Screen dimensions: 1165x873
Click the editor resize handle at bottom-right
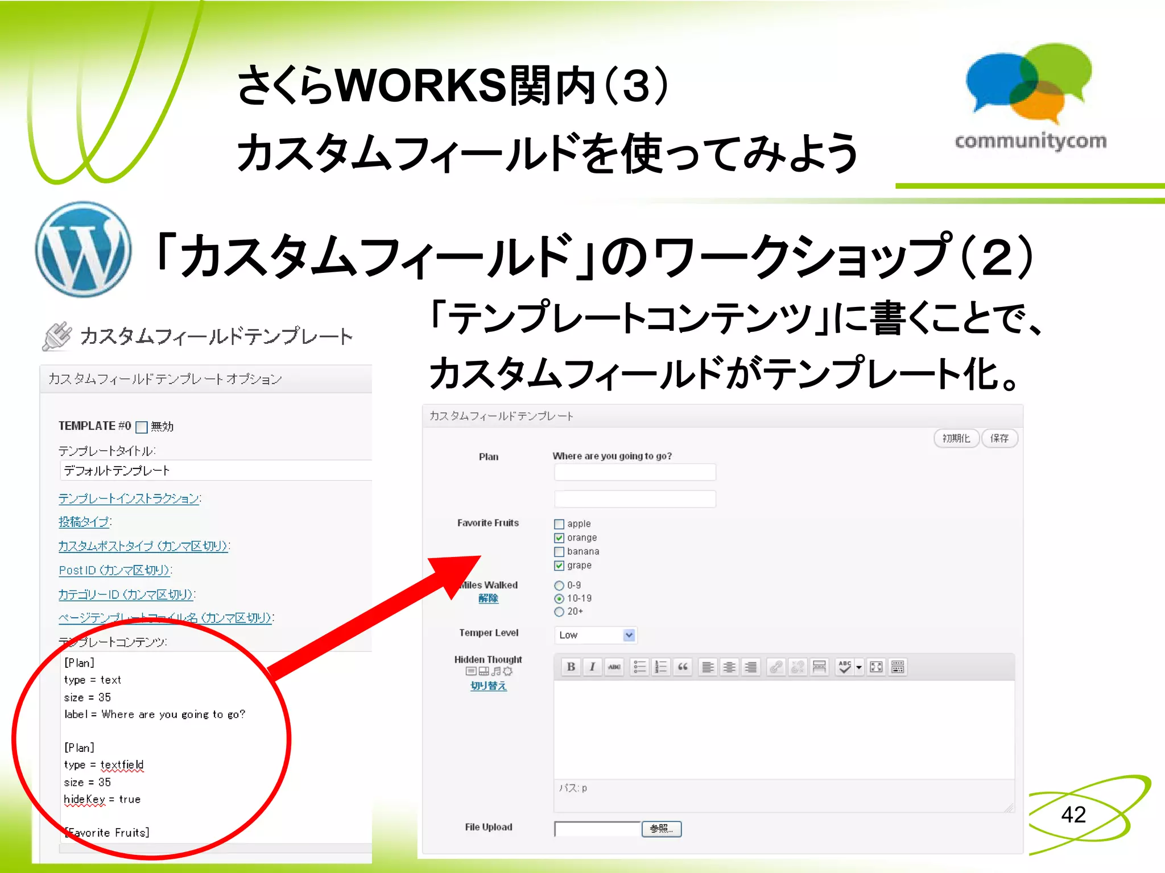click(1009, 807)
